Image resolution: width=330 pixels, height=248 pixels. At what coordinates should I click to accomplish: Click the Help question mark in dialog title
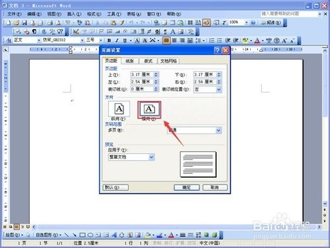click(217, 50)
